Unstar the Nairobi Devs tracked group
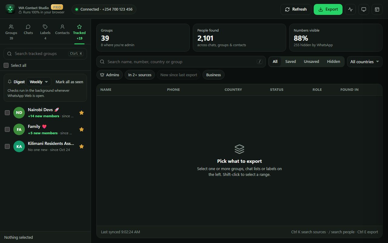The image size is (388, 243). [x=82, y=113]
